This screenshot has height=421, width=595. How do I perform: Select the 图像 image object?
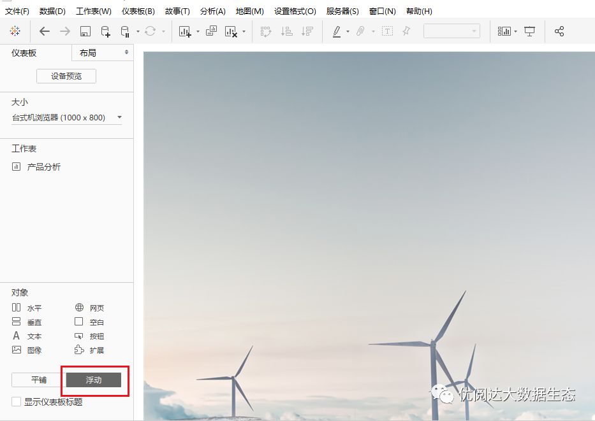pyautogui.click(x=27, y=350)
